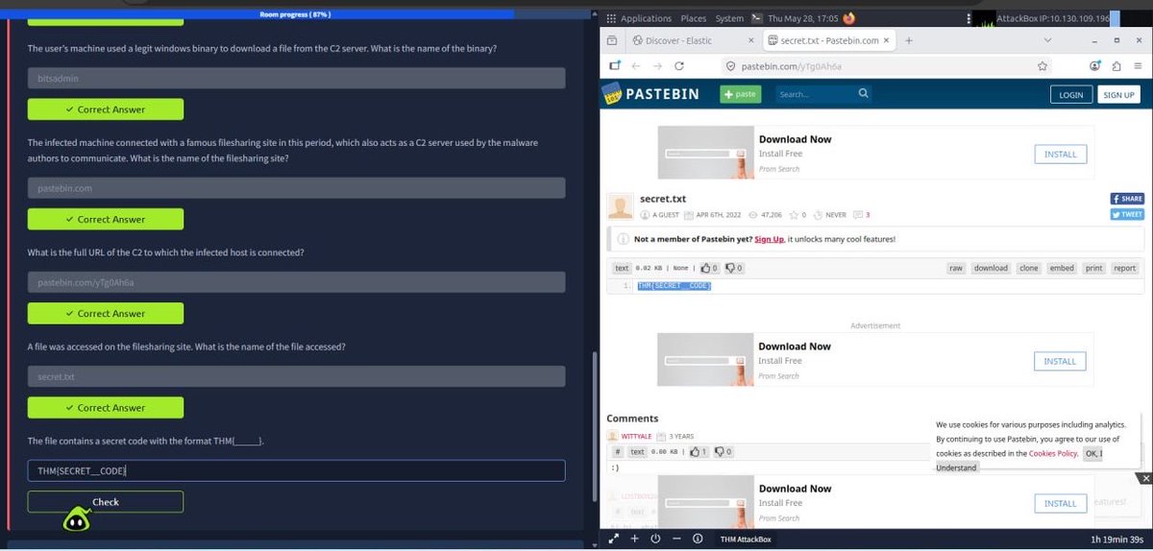Image resolution: width=1153 pixels, height=551 pixels.
Task: Open site security shield icon in address bar
Action: pyautogui.click(x=730, y=66)
